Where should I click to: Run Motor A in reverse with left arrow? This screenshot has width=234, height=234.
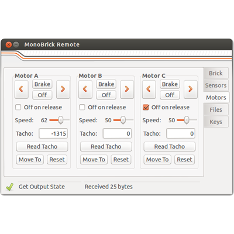pyautogui.click(x=22, y=90)
